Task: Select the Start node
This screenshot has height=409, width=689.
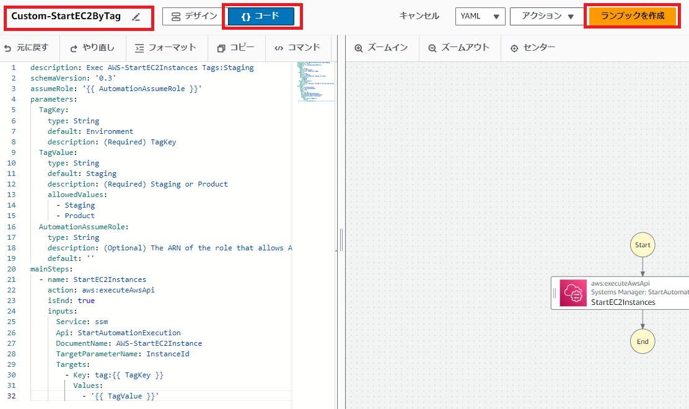Action: (x=643, y=245)
